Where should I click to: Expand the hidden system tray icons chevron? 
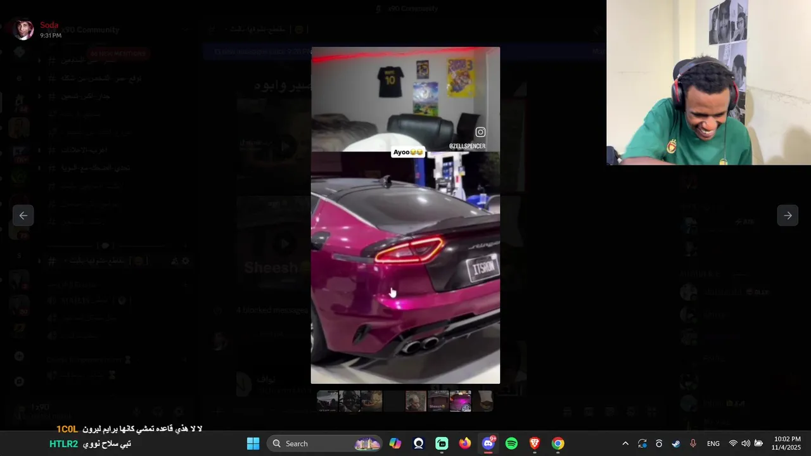click(625, 443)
